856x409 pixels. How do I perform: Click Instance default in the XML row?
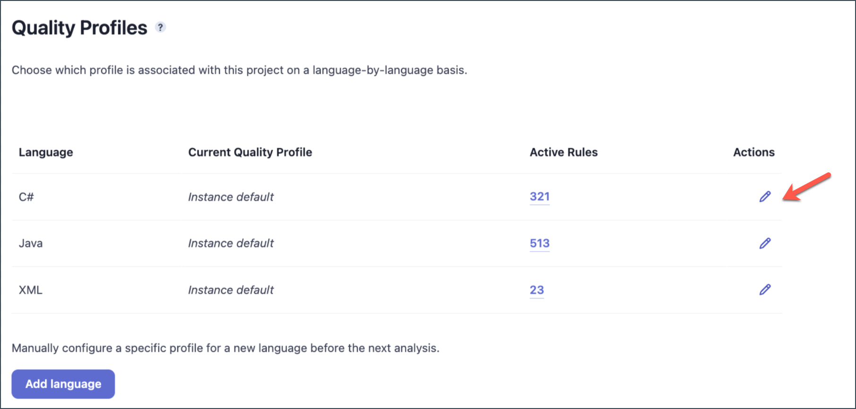click(231, 290)
